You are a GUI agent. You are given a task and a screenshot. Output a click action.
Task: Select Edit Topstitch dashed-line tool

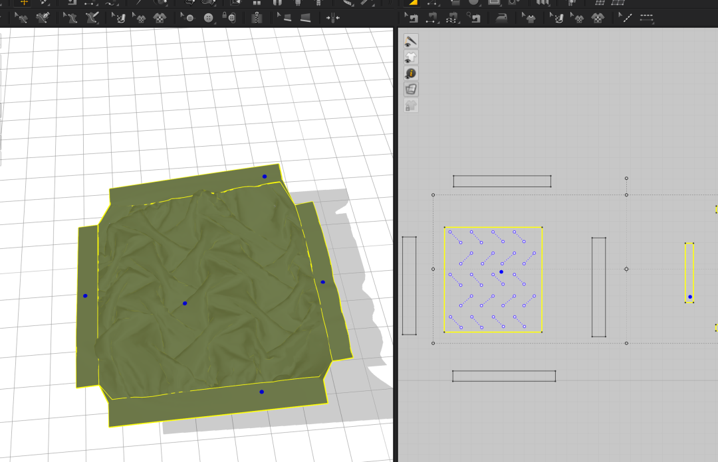click(x=625, y=18)
